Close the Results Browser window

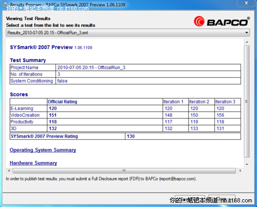[x=246, y=3]
